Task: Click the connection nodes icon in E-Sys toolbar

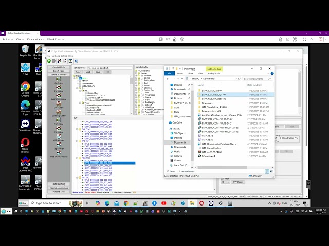Action: (60, 61)
